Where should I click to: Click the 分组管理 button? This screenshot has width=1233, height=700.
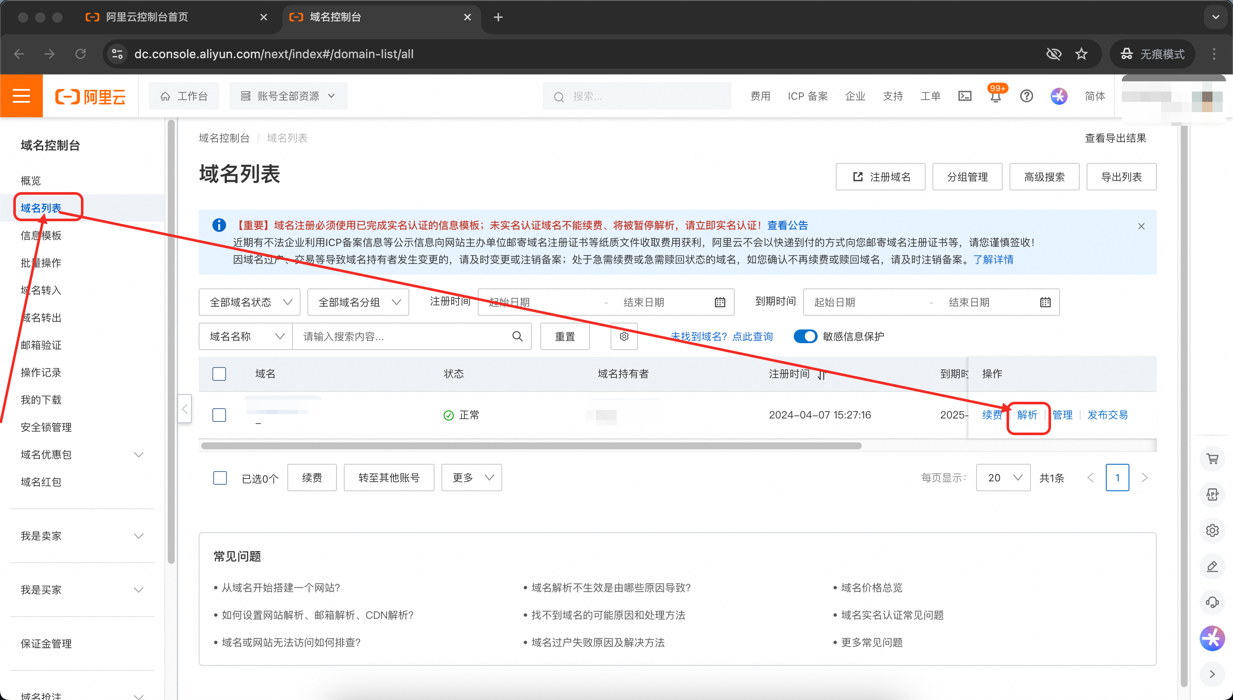click(x=967, y=176)
